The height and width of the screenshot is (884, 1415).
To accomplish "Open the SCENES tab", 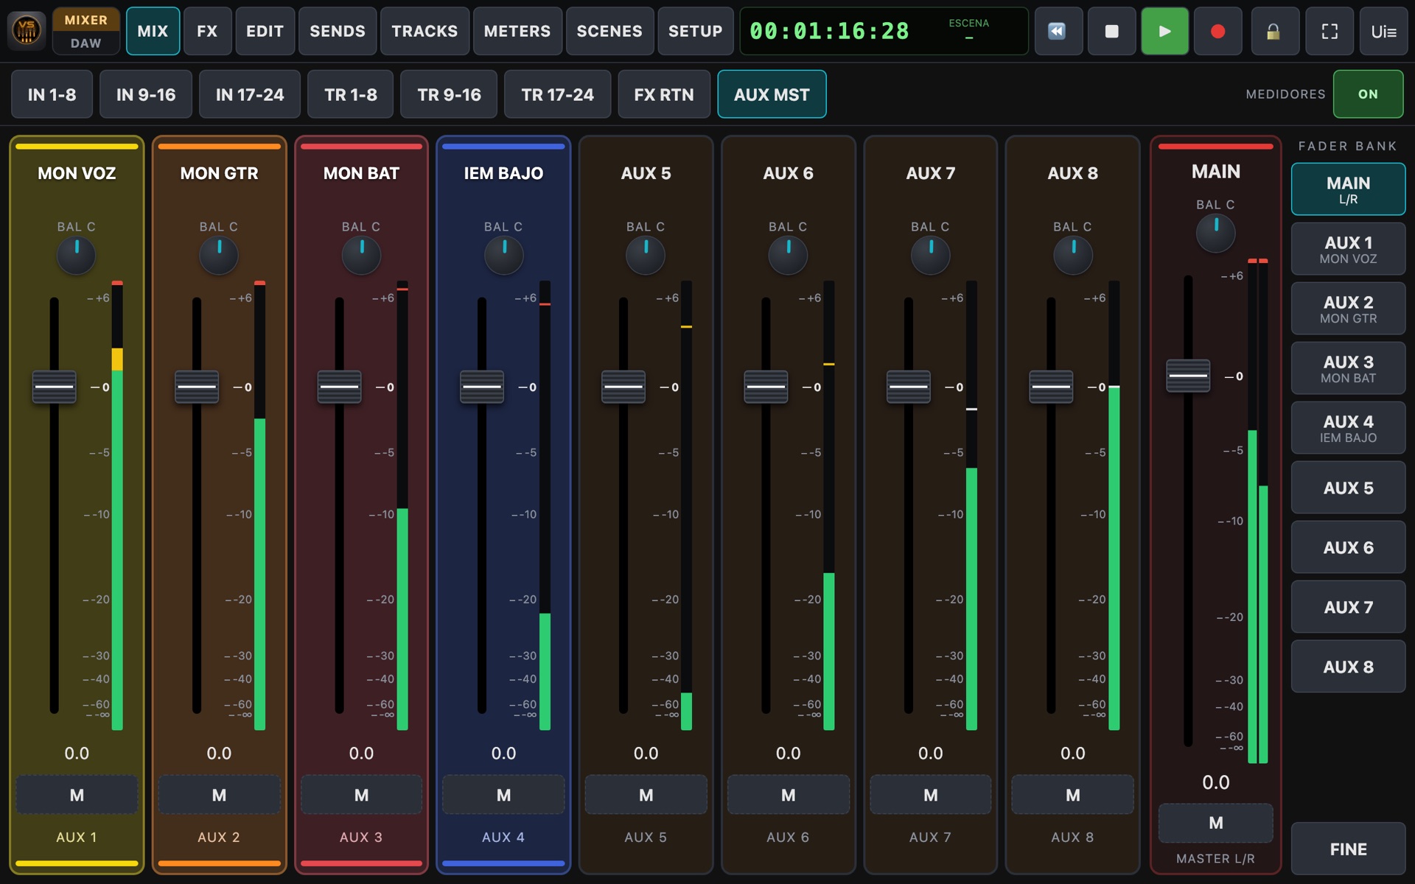I will tap(609, 31).
